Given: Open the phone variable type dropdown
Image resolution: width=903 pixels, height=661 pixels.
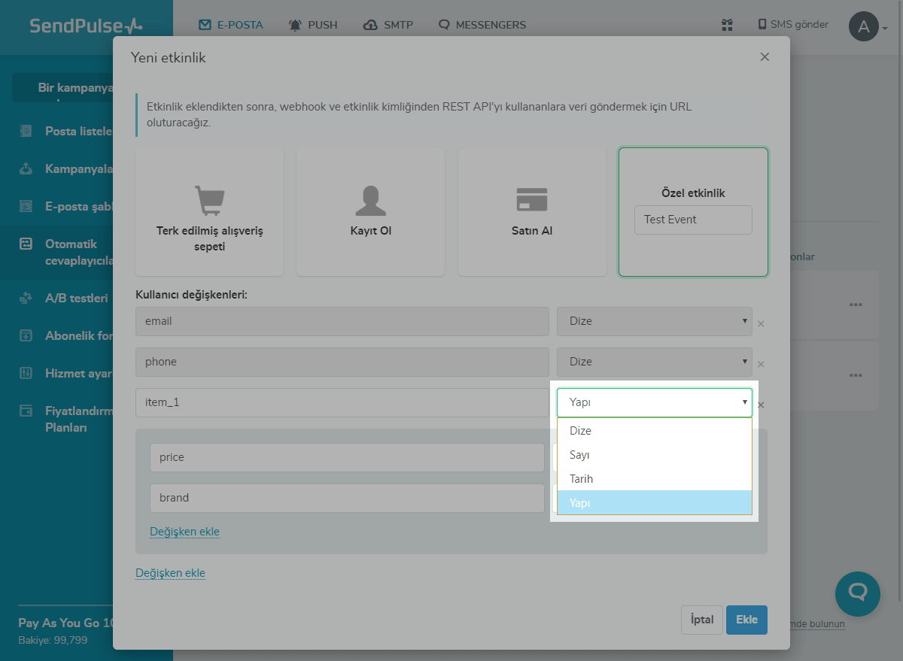Looking at the screenshot, I should pos(654,362).
